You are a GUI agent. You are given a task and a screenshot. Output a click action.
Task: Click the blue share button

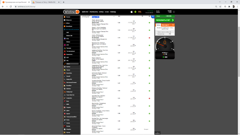click(153, 16)
